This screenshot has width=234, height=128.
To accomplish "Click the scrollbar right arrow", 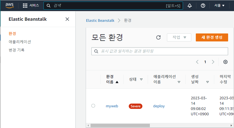I will (x=231, y=126).
